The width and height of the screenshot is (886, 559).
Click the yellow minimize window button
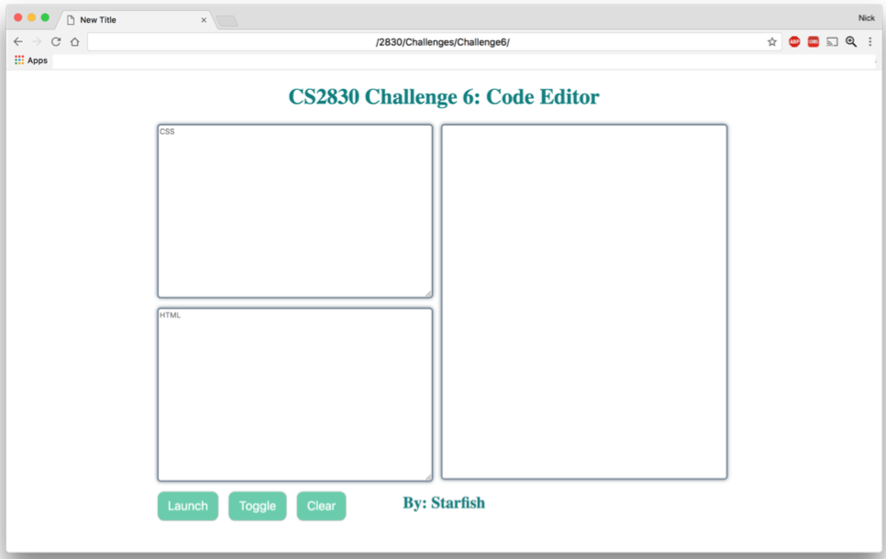coord(31,17)
